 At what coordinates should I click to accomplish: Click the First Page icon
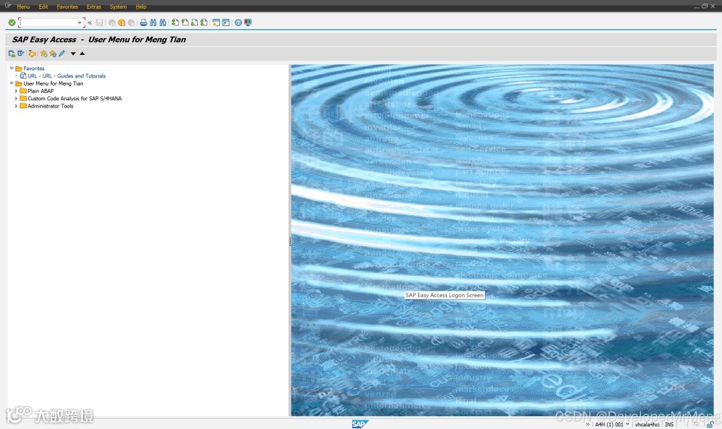(175, 23)
